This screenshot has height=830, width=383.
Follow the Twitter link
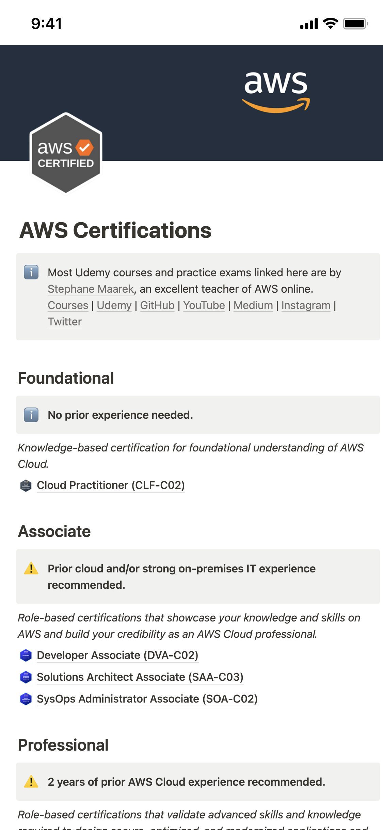click(x=65, y=322)
